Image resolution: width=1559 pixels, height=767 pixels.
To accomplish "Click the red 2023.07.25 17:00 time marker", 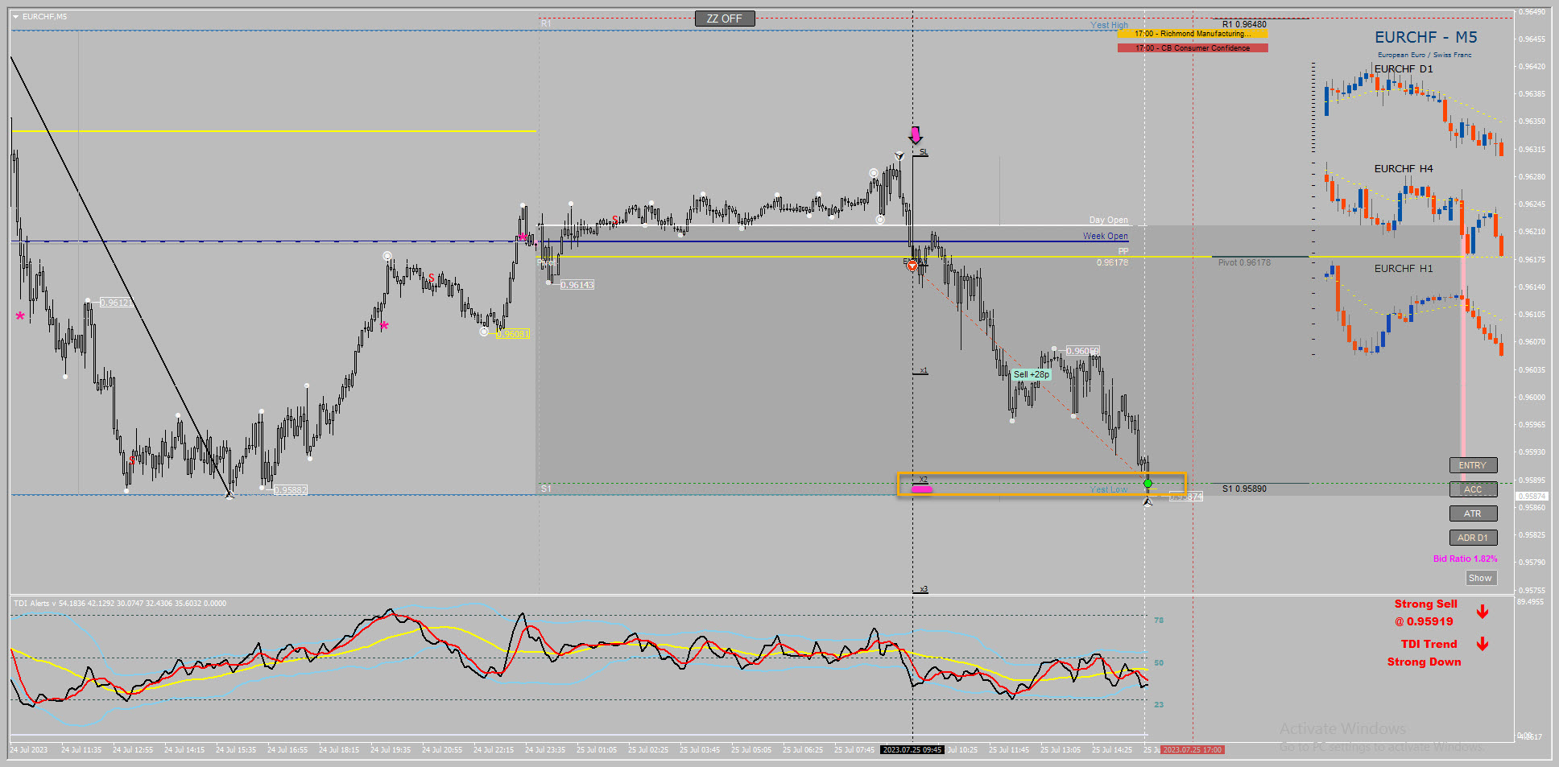I will pyautogui.click(x=1193, y=749).
